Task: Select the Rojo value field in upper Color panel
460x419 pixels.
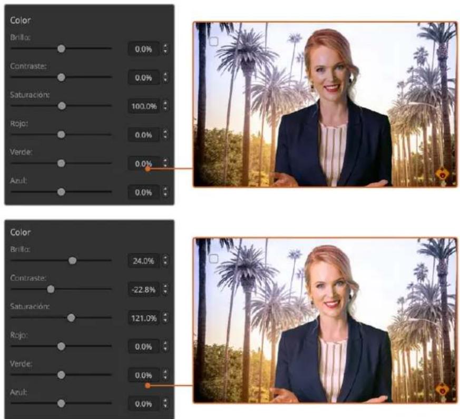Action: pos(144,135)
